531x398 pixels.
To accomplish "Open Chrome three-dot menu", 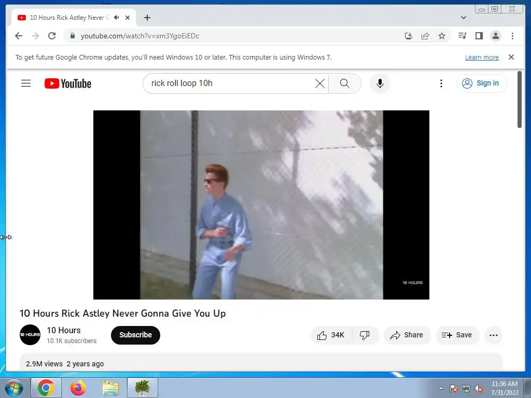I will click(512, 36).
